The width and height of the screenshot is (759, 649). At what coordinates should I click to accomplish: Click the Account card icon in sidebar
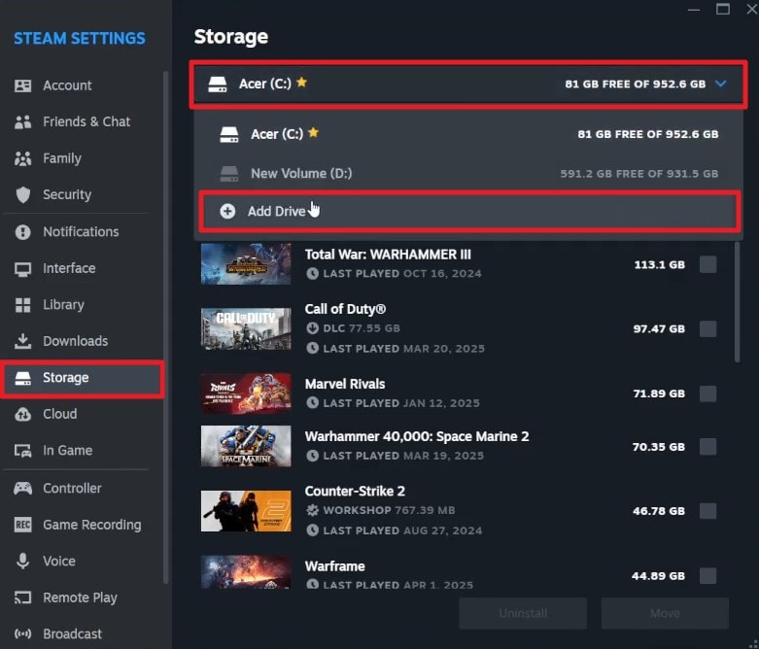point(22,85)
